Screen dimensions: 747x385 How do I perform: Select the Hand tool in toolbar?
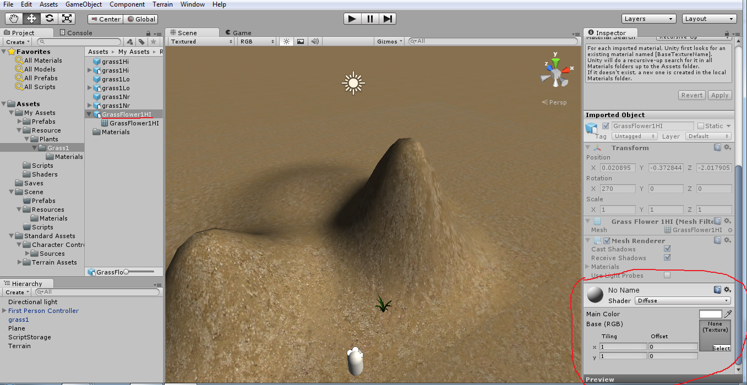[14, 19]
